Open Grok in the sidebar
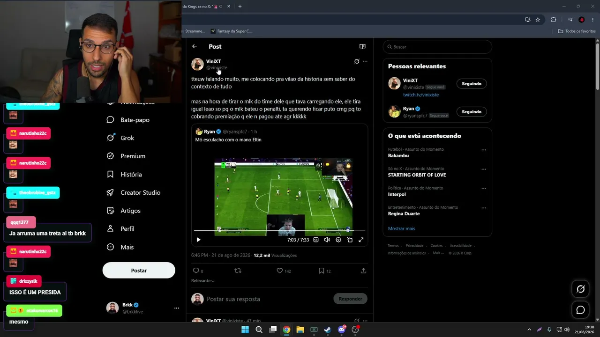 pos(120,138)
